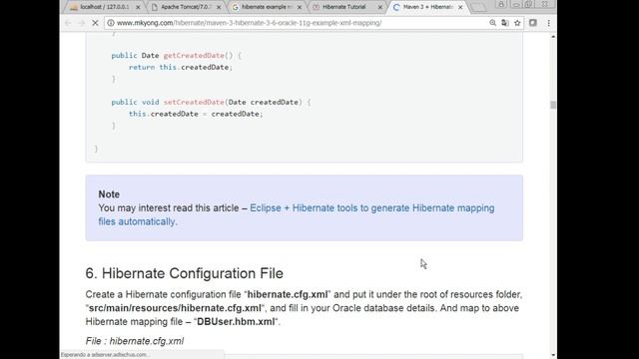Click the vertical scrollbar thumb
Viewport: 639px width, 359px height.
[553, 105]
